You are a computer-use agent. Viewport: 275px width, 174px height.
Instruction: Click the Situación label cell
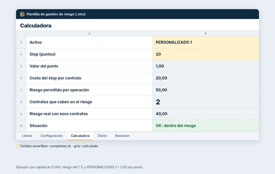pos(89,126)
